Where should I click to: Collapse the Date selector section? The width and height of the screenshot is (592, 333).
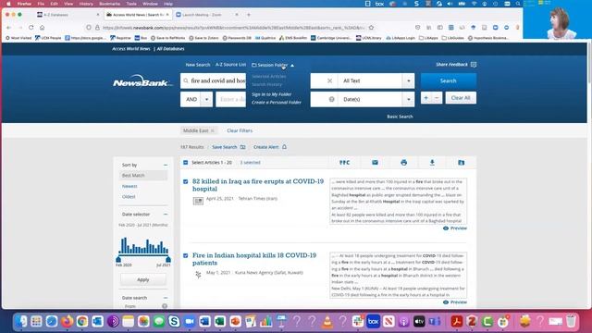click(x=166, y=214)
